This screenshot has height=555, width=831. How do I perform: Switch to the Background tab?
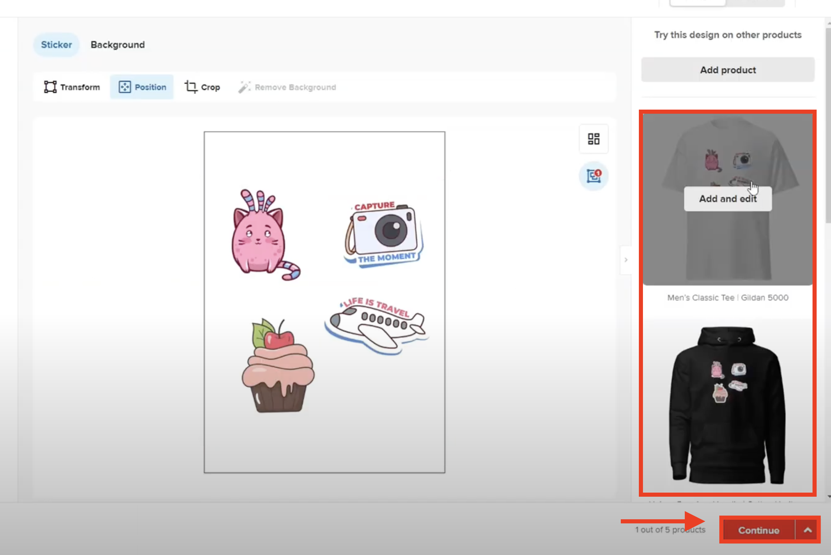117,45
